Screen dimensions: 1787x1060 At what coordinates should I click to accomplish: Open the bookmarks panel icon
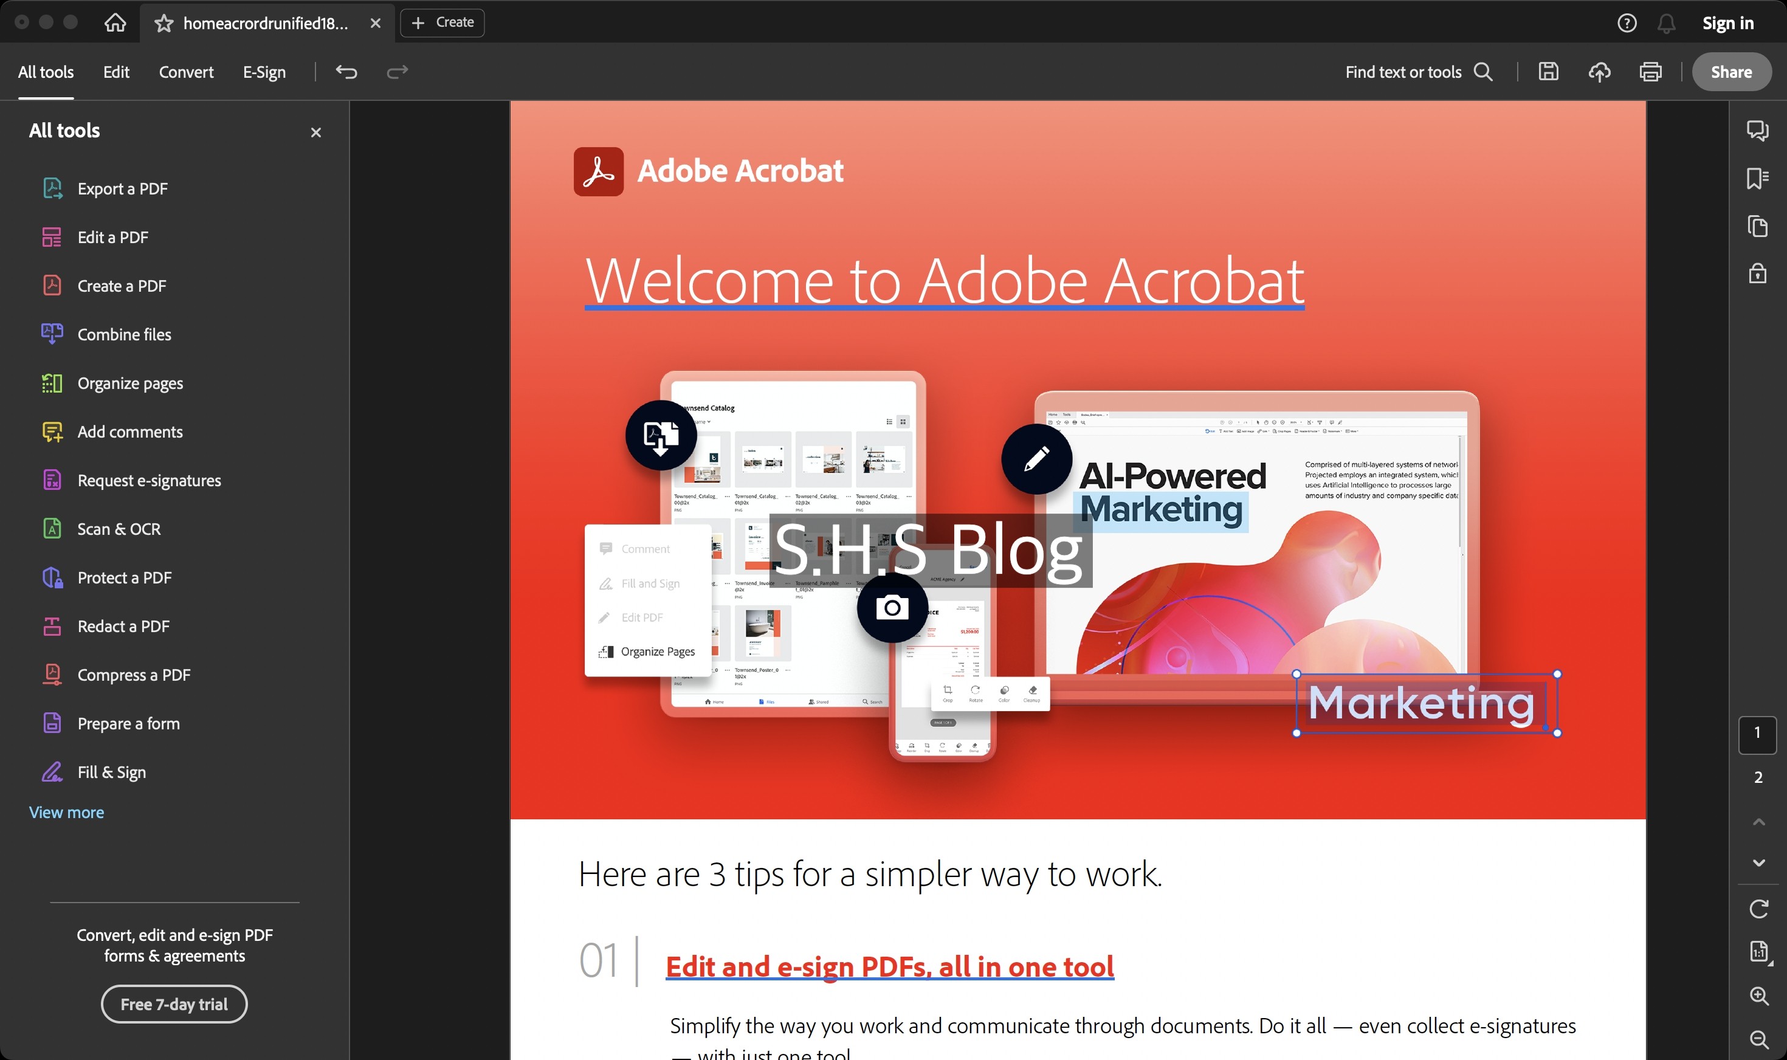[1757, 178]
